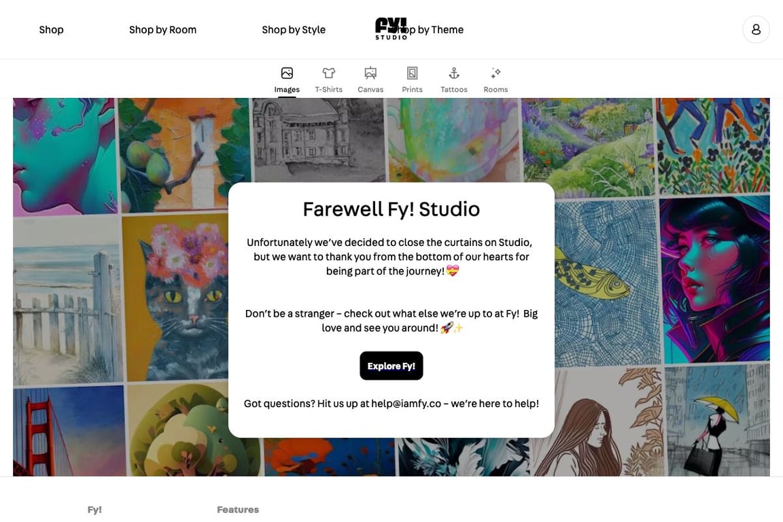Image resolution: width=783 pixels, height=522 pixels.
Task: Select the beach fence watercolor artwork
Action: coord(67,300)
